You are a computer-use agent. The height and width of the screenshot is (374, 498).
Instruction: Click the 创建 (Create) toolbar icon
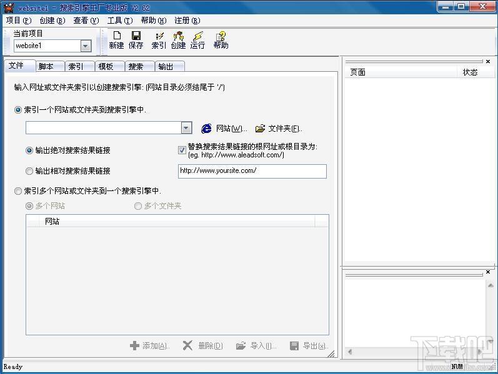coord(178,40)
